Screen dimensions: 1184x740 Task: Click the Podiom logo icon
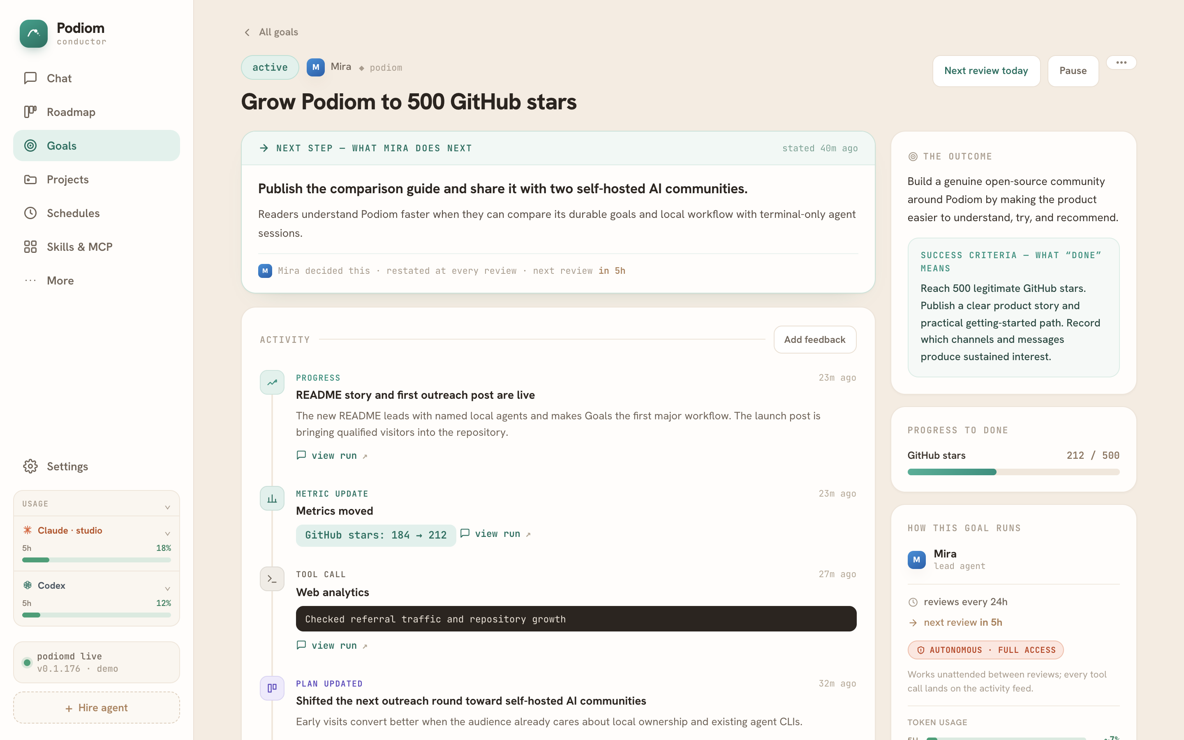point(34,34)
